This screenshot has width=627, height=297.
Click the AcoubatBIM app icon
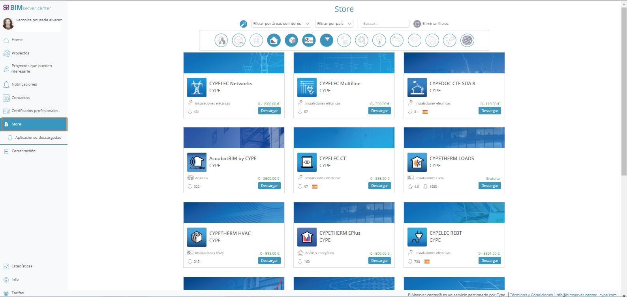(x=197, y=162)
